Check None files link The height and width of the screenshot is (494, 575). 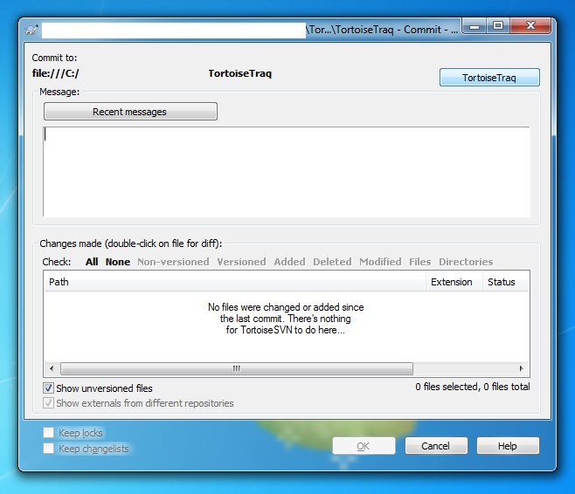[x=118, y=262]
